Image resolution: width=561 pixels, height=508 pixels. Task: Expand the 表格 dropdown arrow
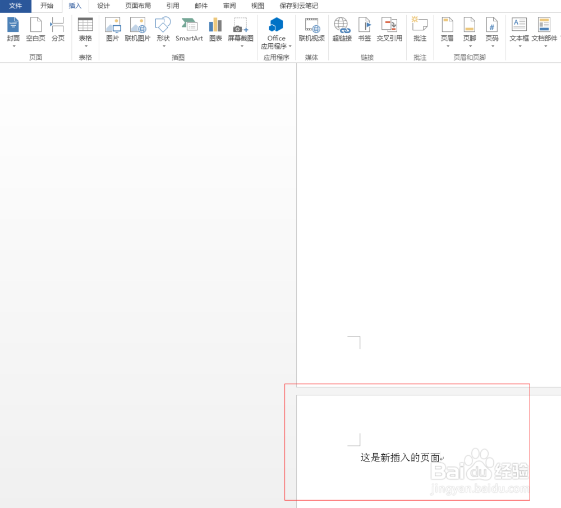tap(86, 47)
